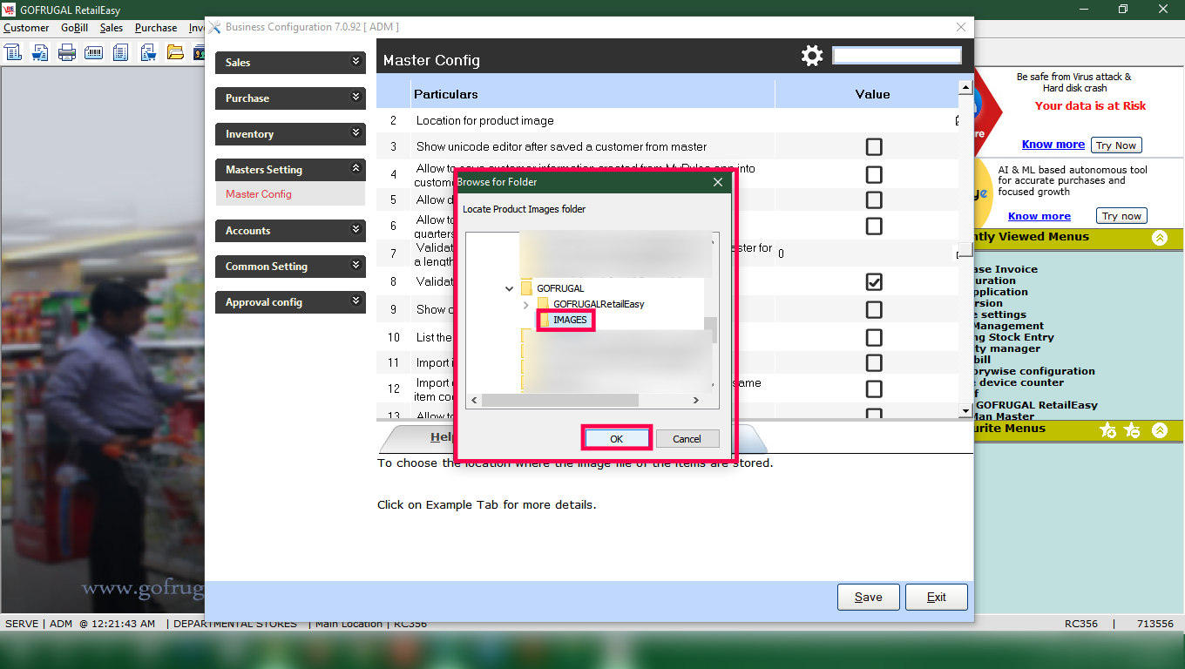Tick the checkbox in row 11
The height and width of the screenshot is (669, 1185).
[874, 362]
